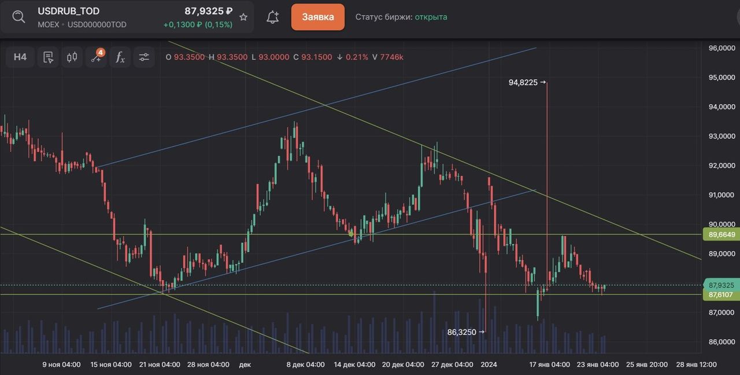Viewport: 740px width, 375px height.
Task: Open drawing tools with badge 4
Action: 96,57
